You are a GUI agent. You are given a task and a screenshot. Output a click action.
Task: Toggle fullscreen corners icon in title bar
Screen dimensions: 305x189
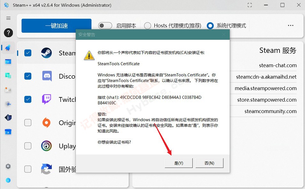click(x=250, y=5)
